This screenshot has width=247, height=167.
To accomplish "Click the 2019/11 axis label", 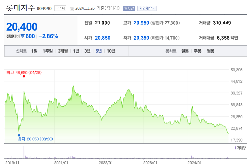I will coord(12,162).
